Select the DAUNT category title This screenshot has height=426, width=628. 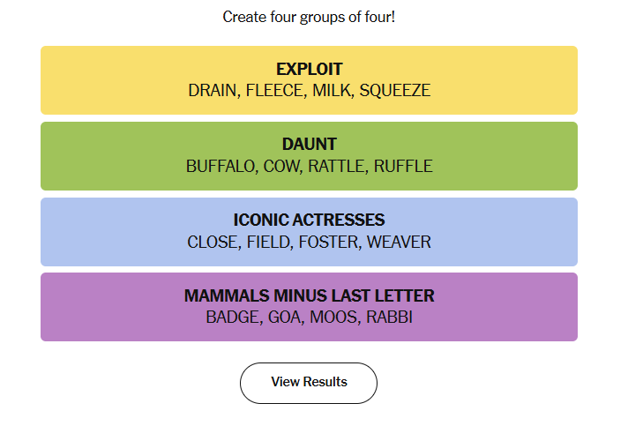(309, 144)
